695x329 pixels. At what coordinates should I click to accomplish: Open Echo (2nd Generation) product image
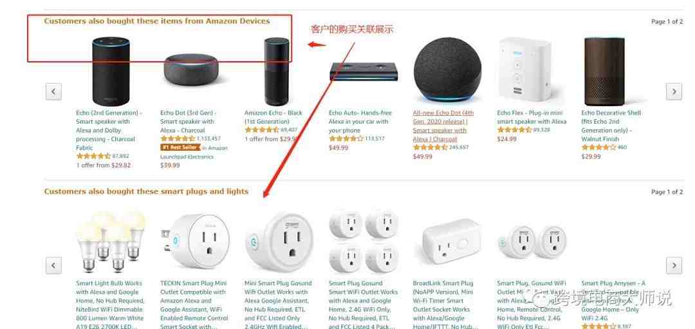pos(111,71)
